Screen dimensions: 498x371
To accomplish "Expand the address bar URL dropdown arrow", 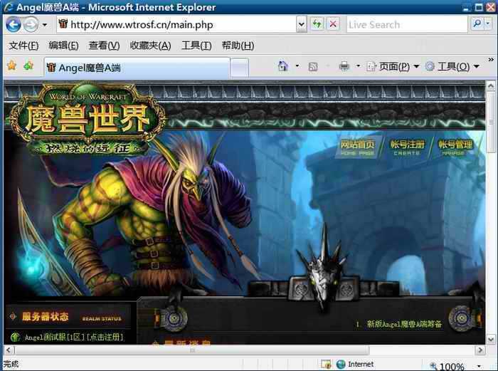I will pos(301,24).
